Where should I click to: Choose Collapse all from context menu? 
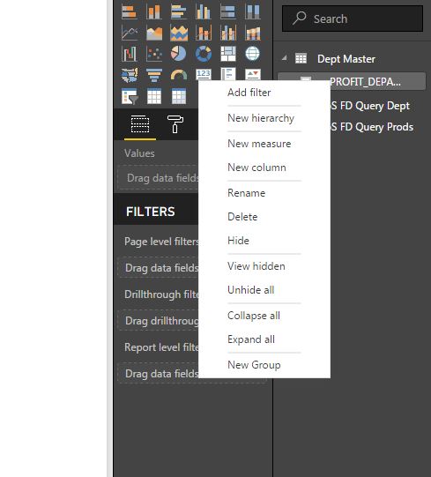tap(254, 316)
